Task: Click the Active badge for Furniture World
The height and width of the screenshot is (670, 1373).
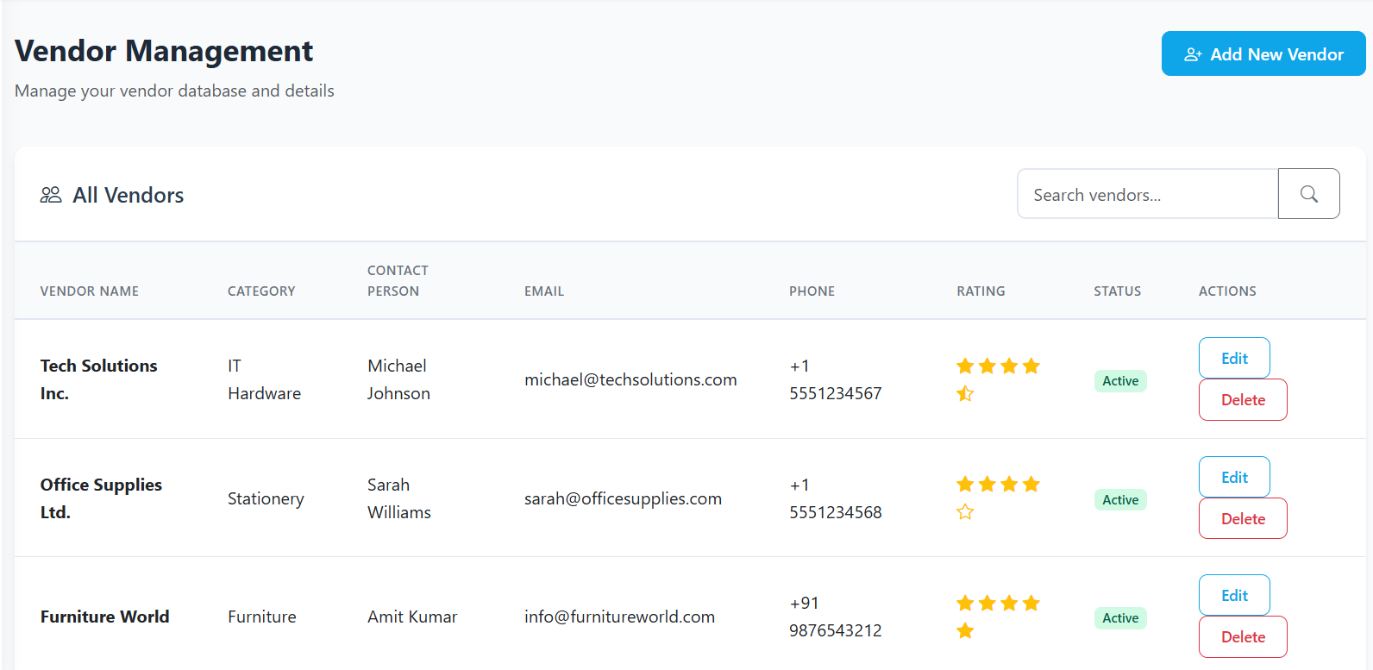Action: coord(1120,617)
